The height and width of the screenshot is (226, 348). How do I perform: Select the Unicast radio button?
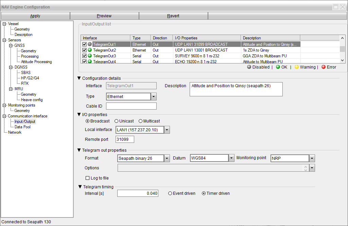(116, 121)
